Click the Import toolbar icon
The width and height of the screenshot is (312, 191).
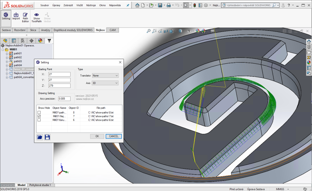tap(16, 15)
